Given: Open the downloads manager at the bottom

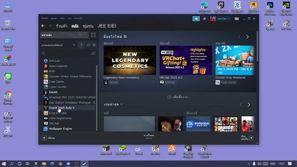Looking at the screenshot, I should pos(148,137).
